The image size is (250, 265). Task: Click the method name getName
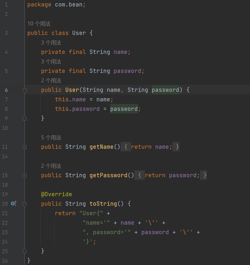[x=101, y=147]
